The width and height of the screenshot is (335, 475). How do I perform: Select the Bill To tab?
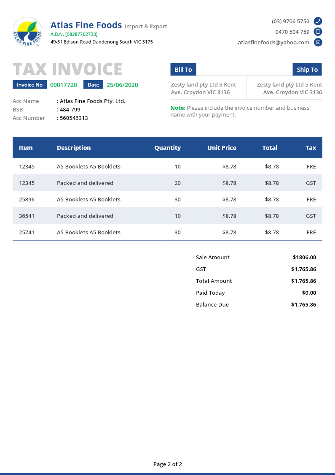(183, 70)
